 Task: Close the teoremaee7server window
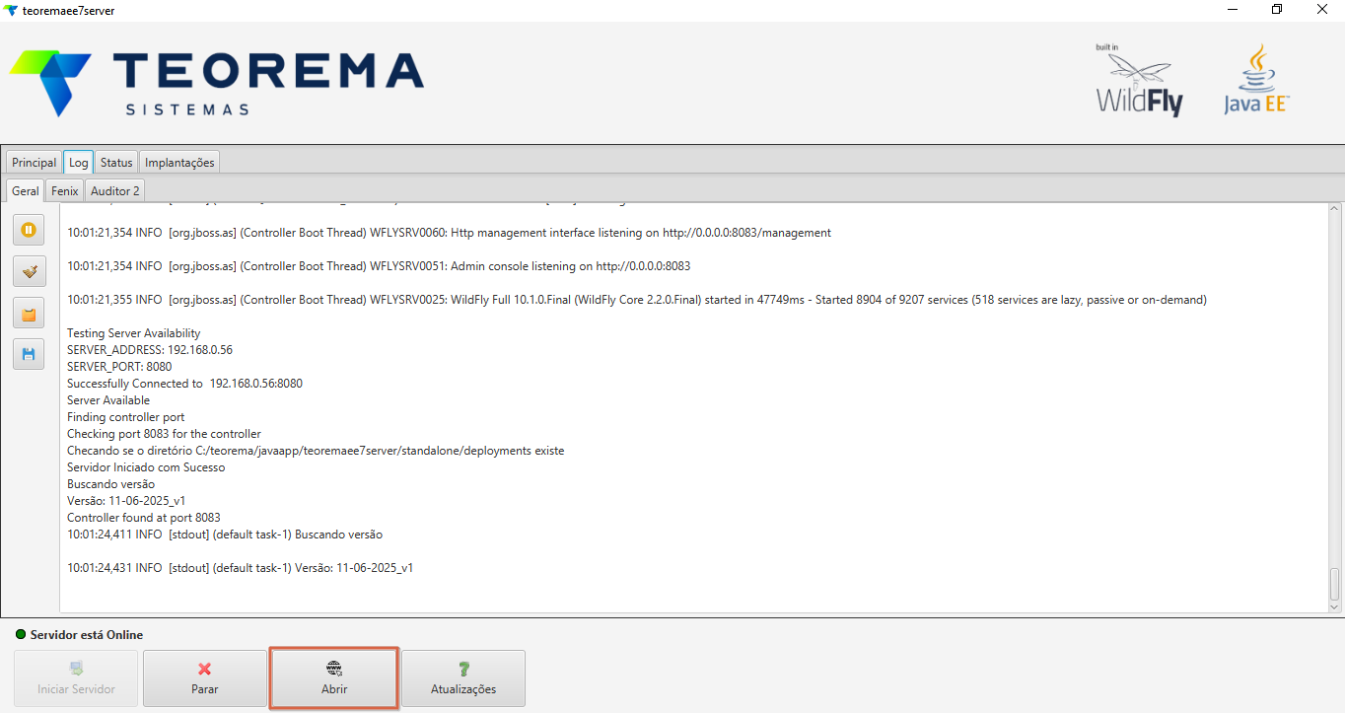[x=1322, y=10]
